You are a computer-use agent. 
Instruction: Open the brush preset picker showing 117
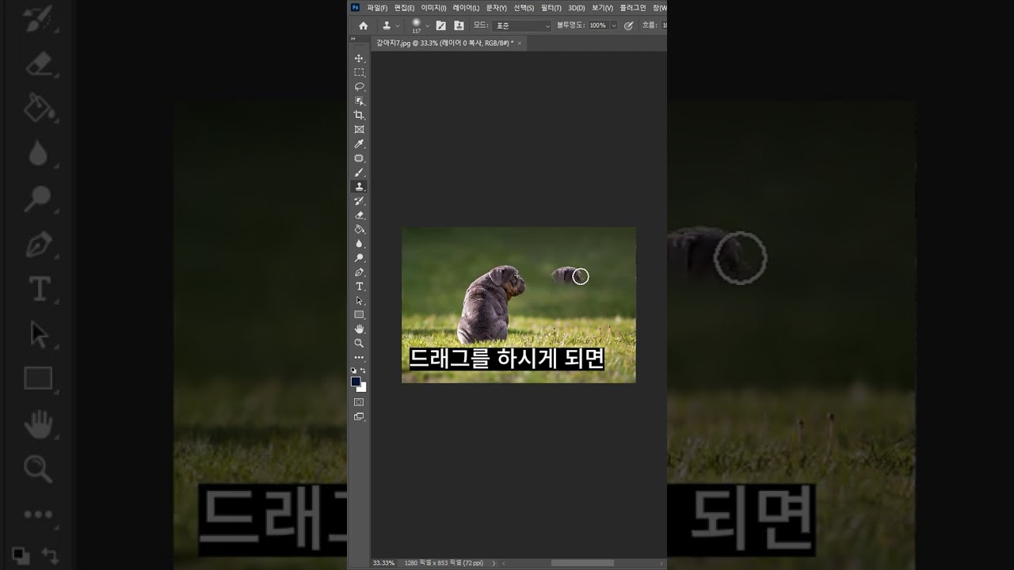pyautogui.click(x=420, y=25)
